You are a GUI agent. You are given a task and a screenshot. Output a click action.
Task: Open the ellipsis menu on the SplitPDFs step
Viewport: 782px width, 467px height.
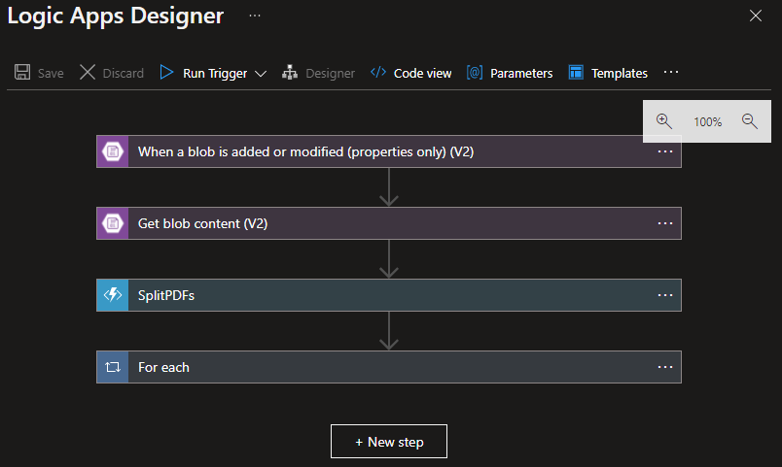pos(665,295)
